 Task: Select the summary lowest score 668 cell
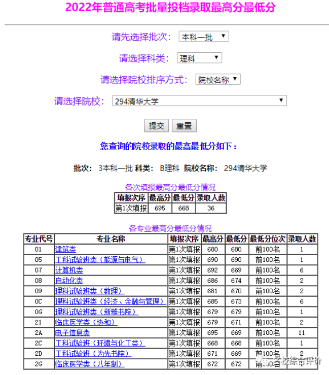tap(184, 208)
